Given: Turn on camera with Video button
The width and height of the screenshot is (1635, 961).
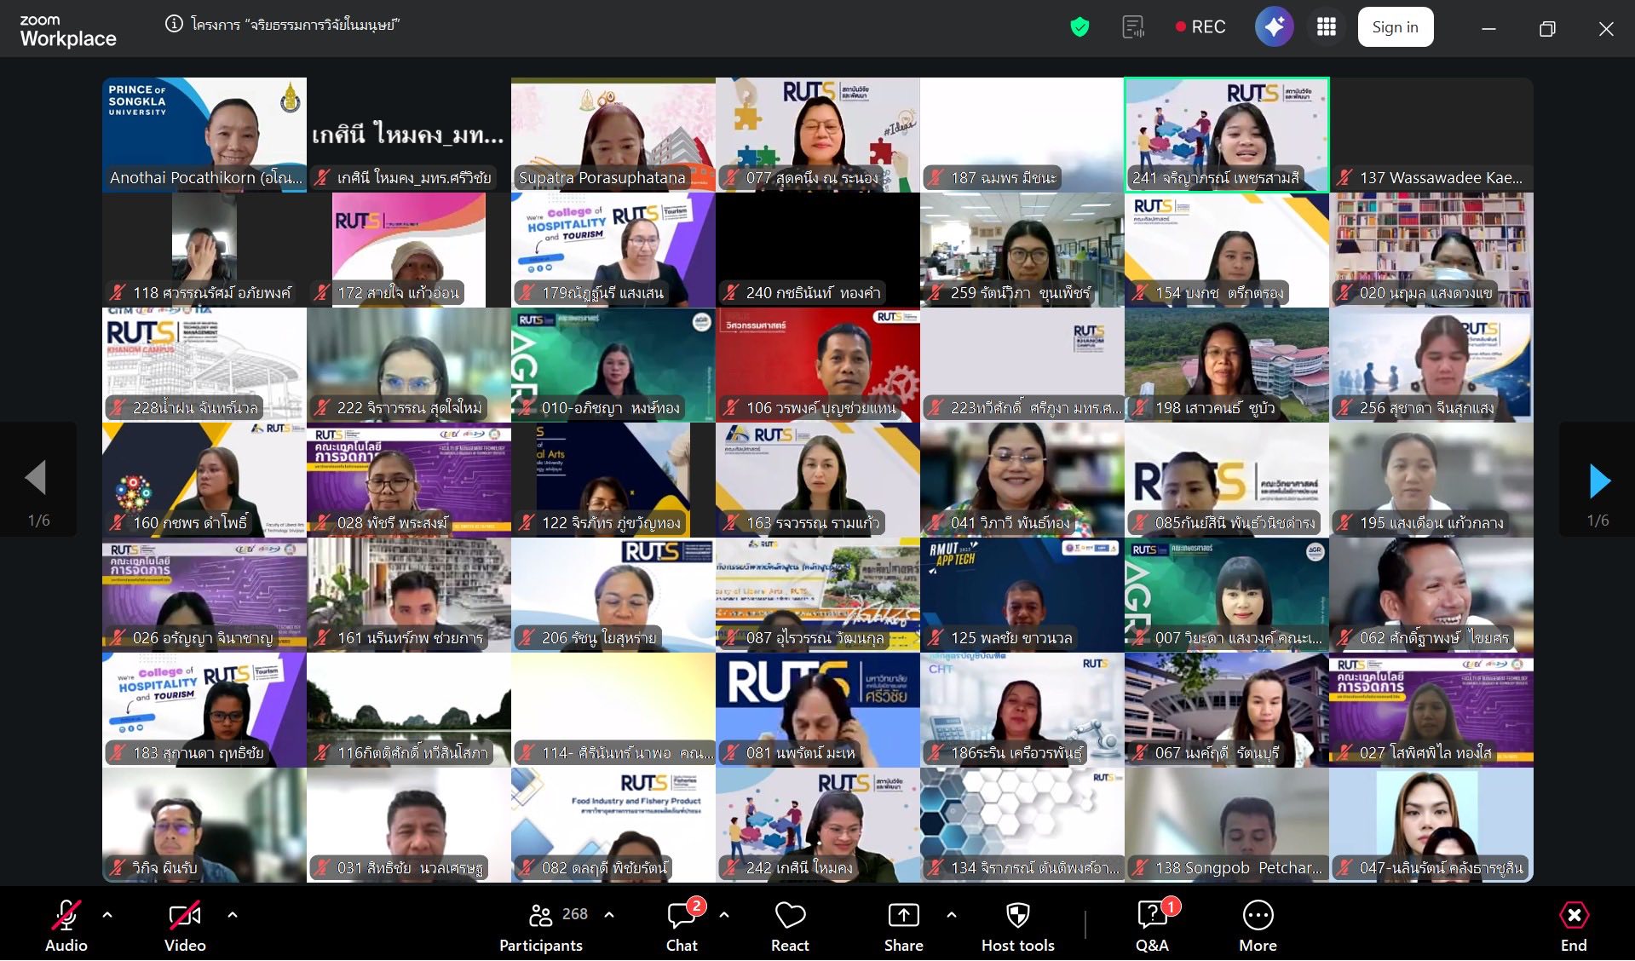Looking at the screenshot, I should 185,925.
